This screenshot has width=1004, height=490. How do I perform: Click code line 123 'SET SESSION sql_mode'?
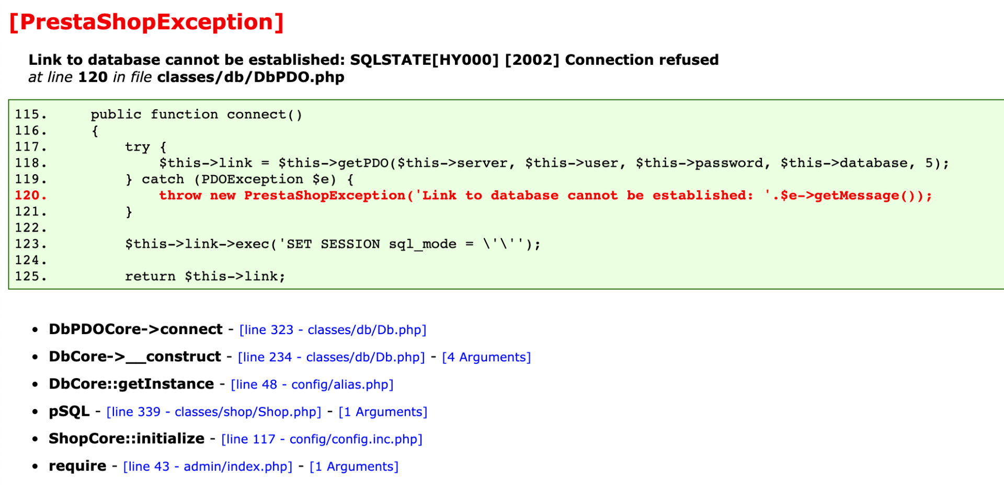pyautogui.click(x=278, y=244)
